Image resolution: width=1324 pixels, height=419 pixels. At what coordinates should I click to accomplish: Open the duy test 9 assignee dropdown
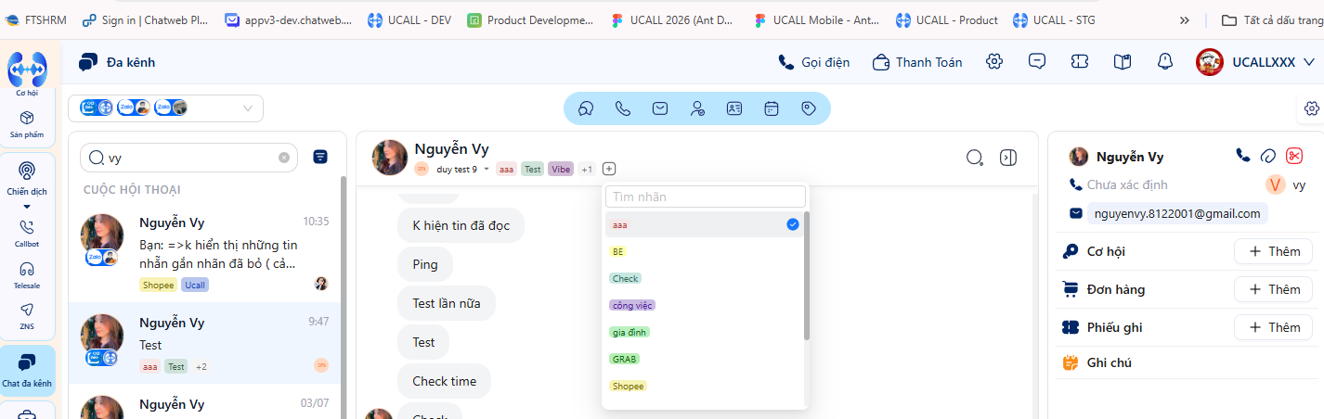point(462,170)
